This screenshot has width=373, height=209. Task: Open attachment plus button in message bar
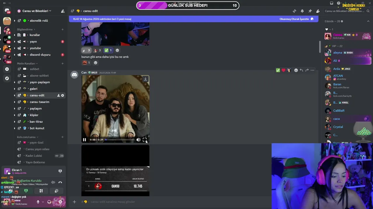[74, 202]
